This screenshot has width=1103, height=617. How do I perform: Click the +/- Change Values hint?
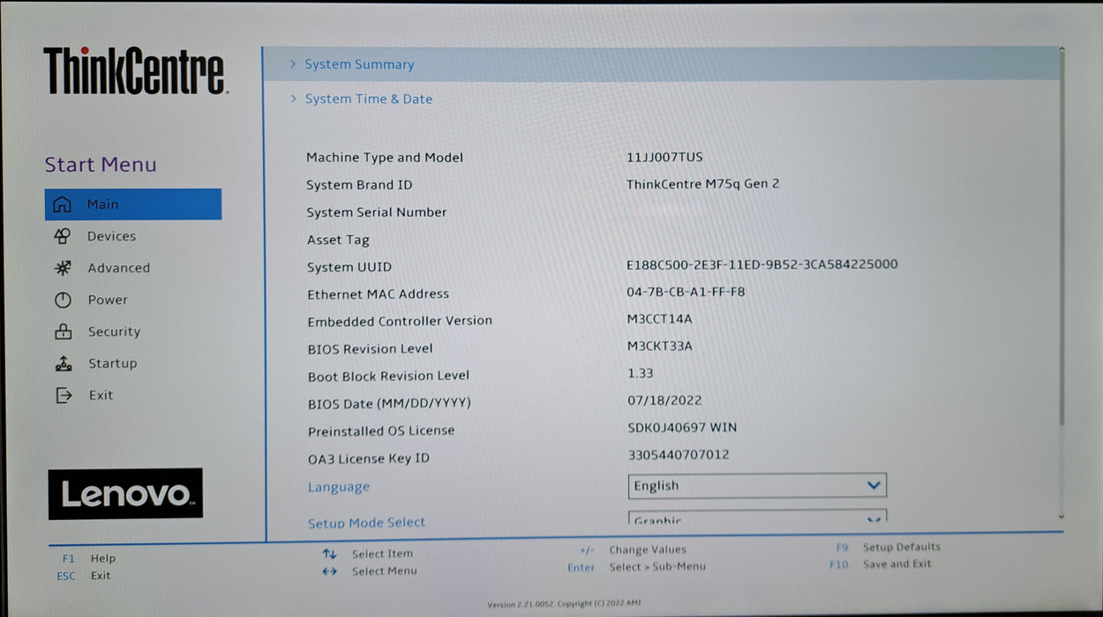(x=633, y=550)
